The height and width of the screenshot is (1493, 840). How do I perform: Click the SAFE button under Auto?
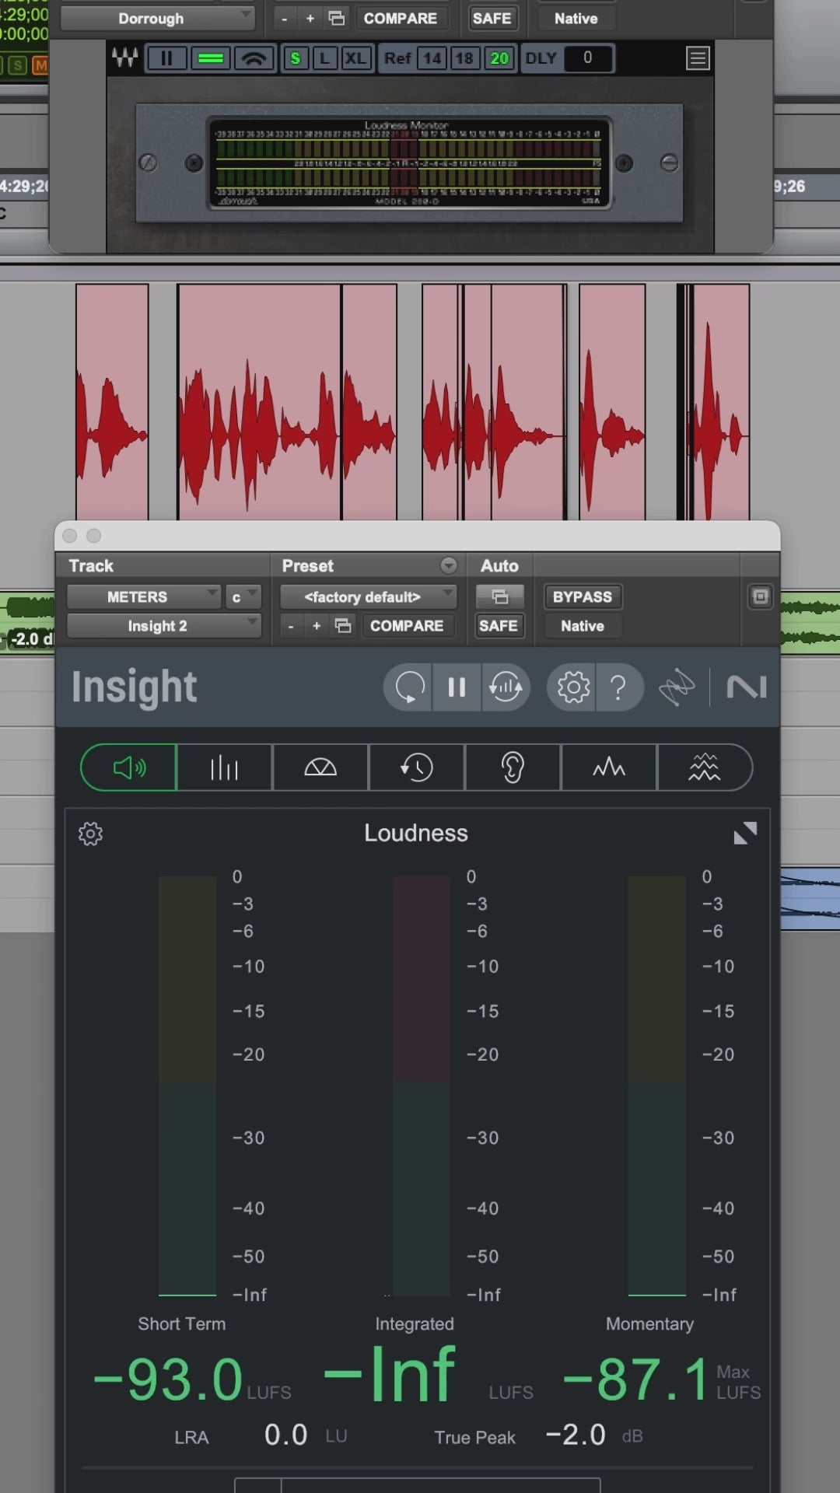coord(498,626)
